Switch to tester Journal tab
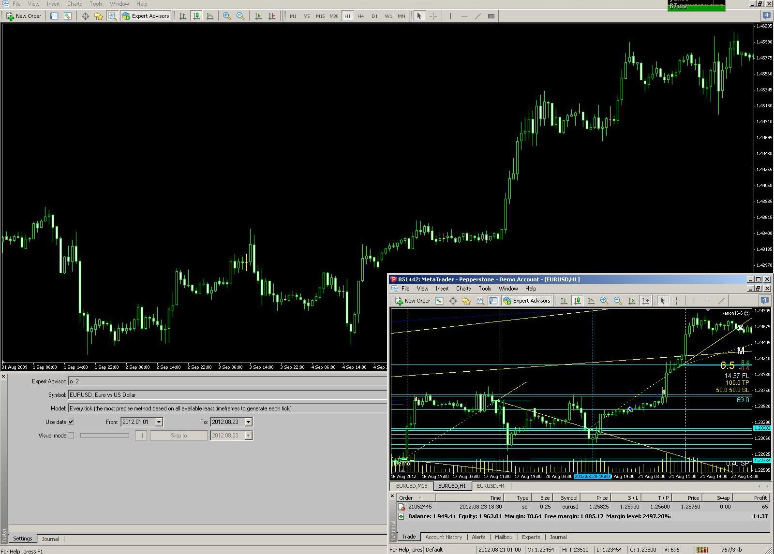This screenshot has height=554, width=774. pos(50,539)
